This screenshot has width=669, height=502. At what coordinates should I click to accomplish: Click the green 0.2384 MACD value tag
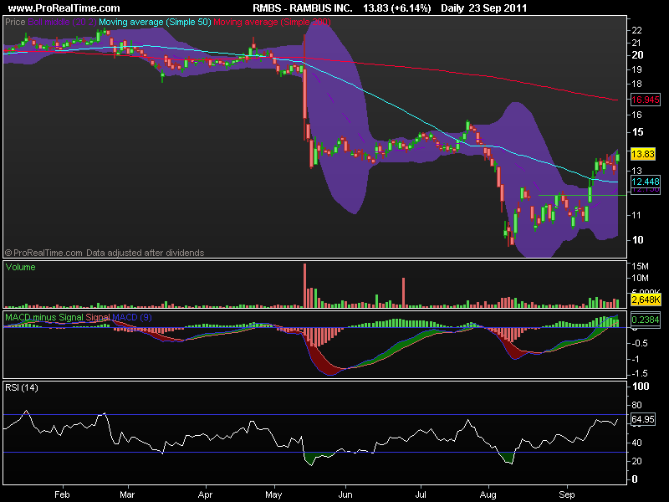[x=645, y=320]
